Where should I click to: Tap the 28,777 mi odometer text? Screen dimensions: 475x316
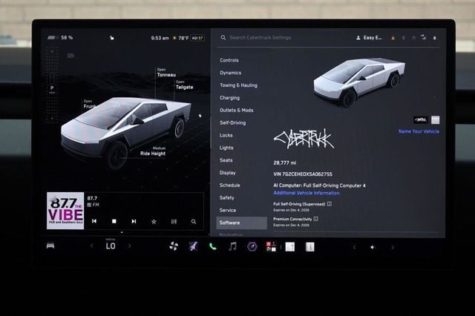click(285, 163)
